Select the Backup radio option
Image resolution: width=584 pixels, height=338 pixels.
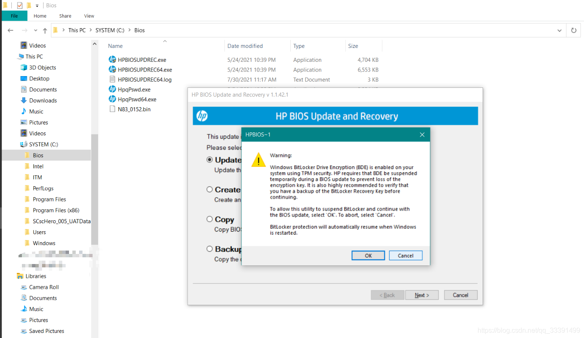point(210,249)
